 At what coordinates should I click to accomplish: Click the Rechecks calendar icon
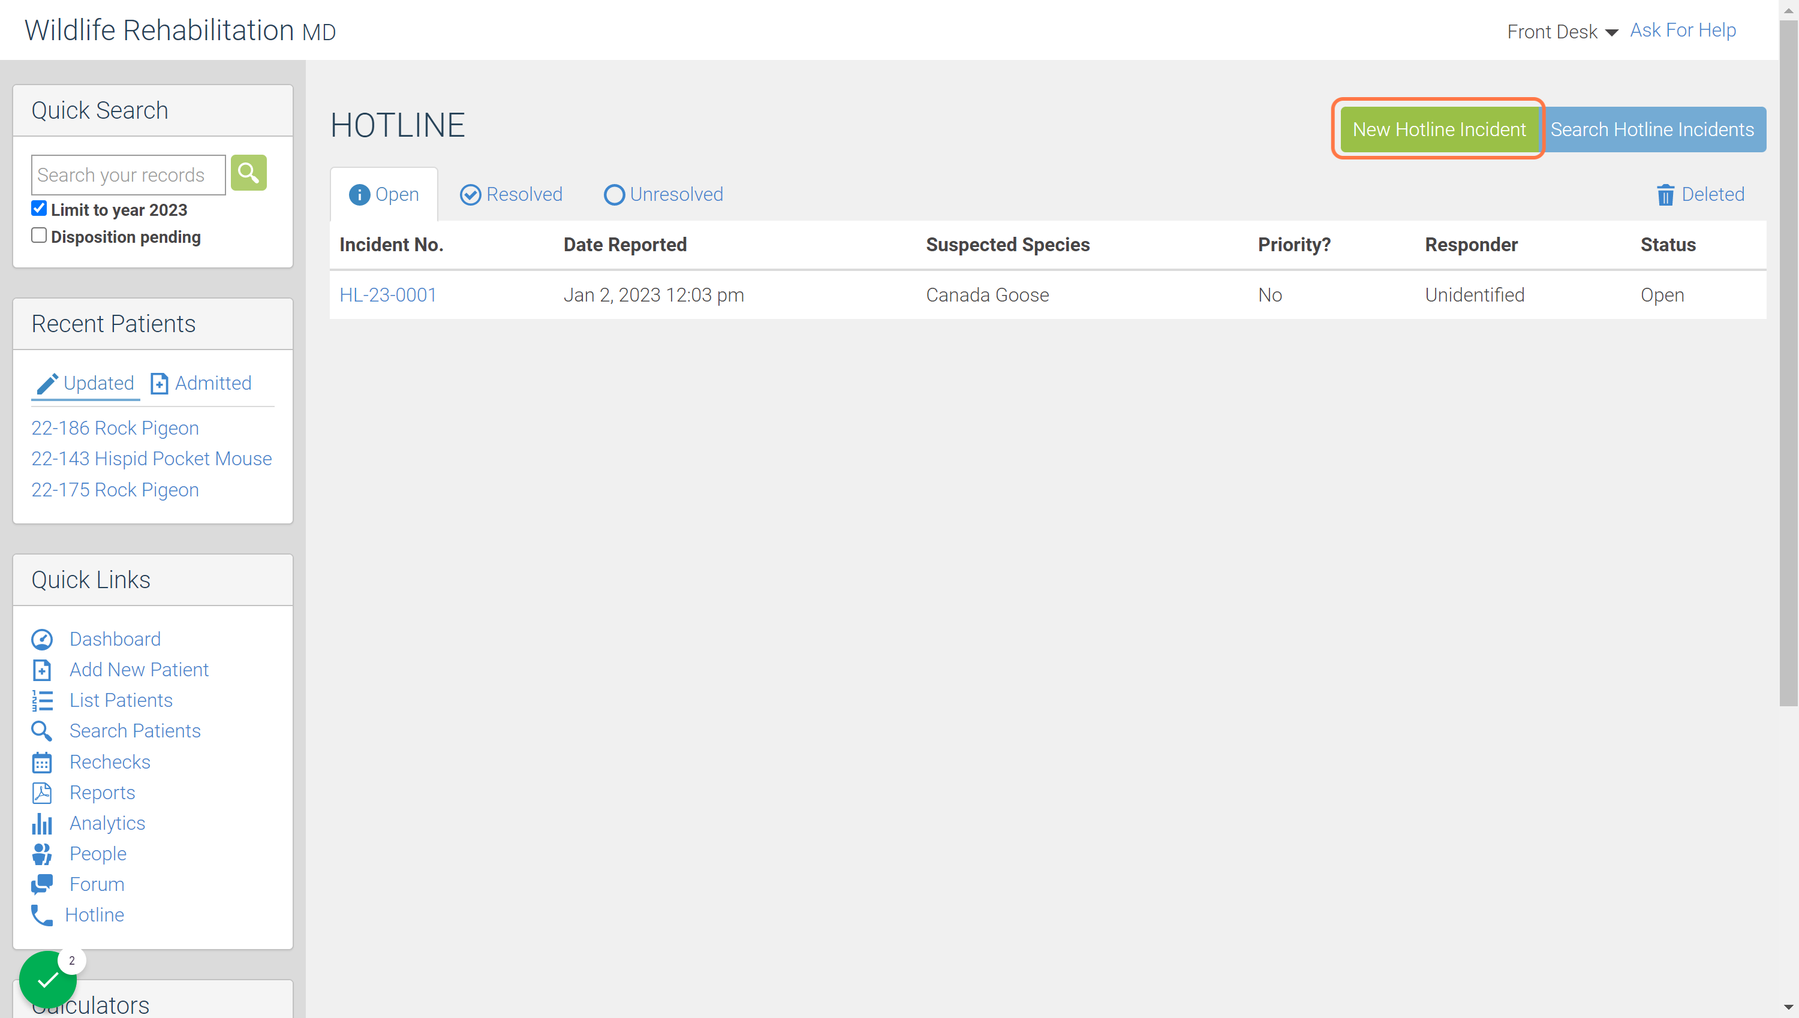pos(42,762)
